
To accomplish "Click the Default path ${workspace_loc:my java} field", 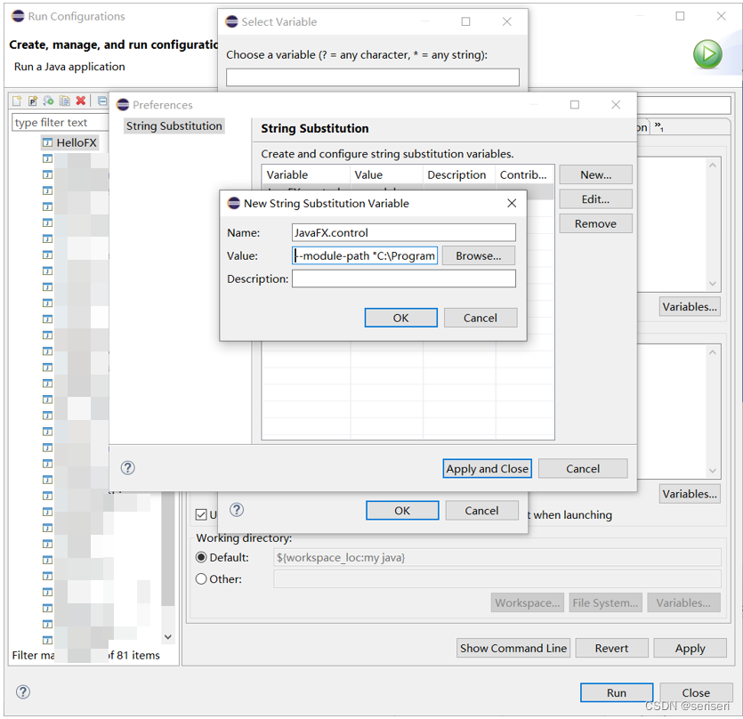I will 497,557.
